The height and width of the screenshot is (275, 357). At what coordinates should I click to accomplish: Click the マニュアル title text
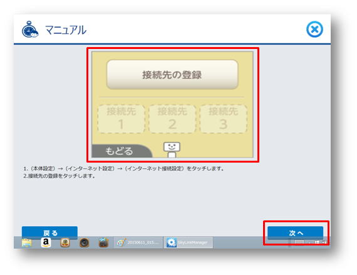point(66,30)
